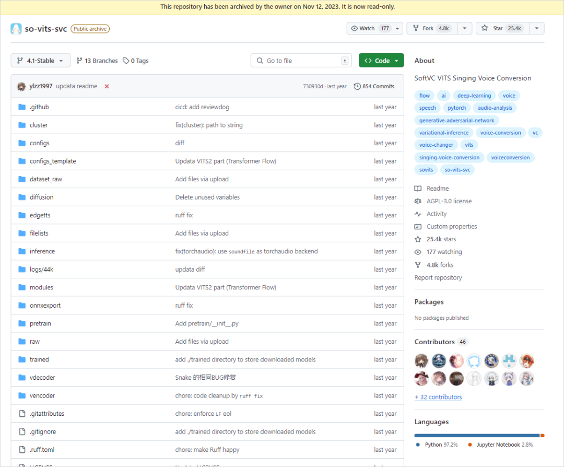Open the configs_template folder
This screenshot has height=467, width=564.
(53, 161)
